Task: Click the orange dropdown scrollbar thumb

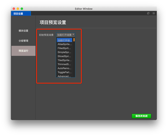Action: click(x=74, y=40)
